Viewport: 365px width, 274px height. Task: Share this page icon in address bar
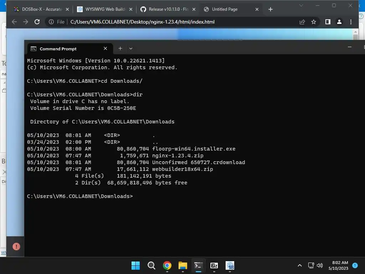302,22
